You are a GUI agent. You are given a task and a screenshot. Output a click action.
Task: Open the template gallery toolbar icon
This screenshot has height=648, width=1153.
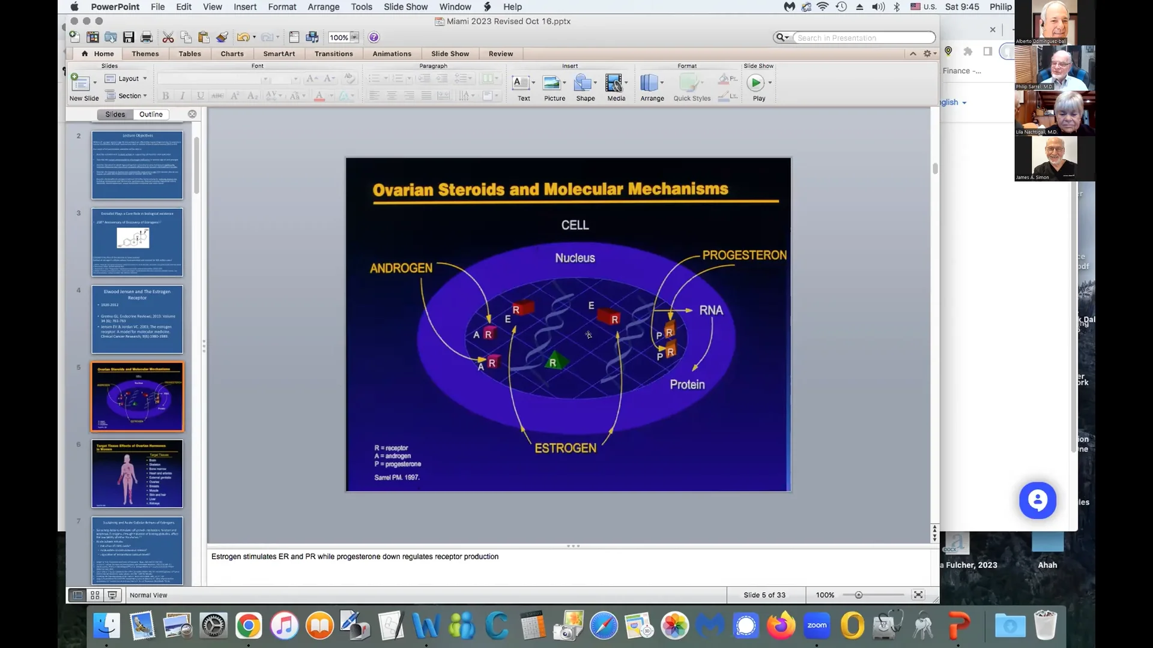(92, 37)
